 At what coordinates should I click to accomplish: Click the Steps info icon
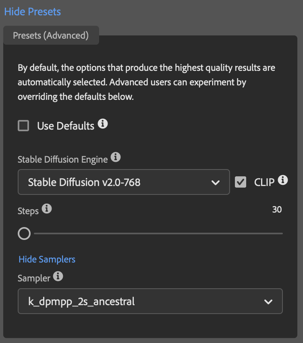47,209
